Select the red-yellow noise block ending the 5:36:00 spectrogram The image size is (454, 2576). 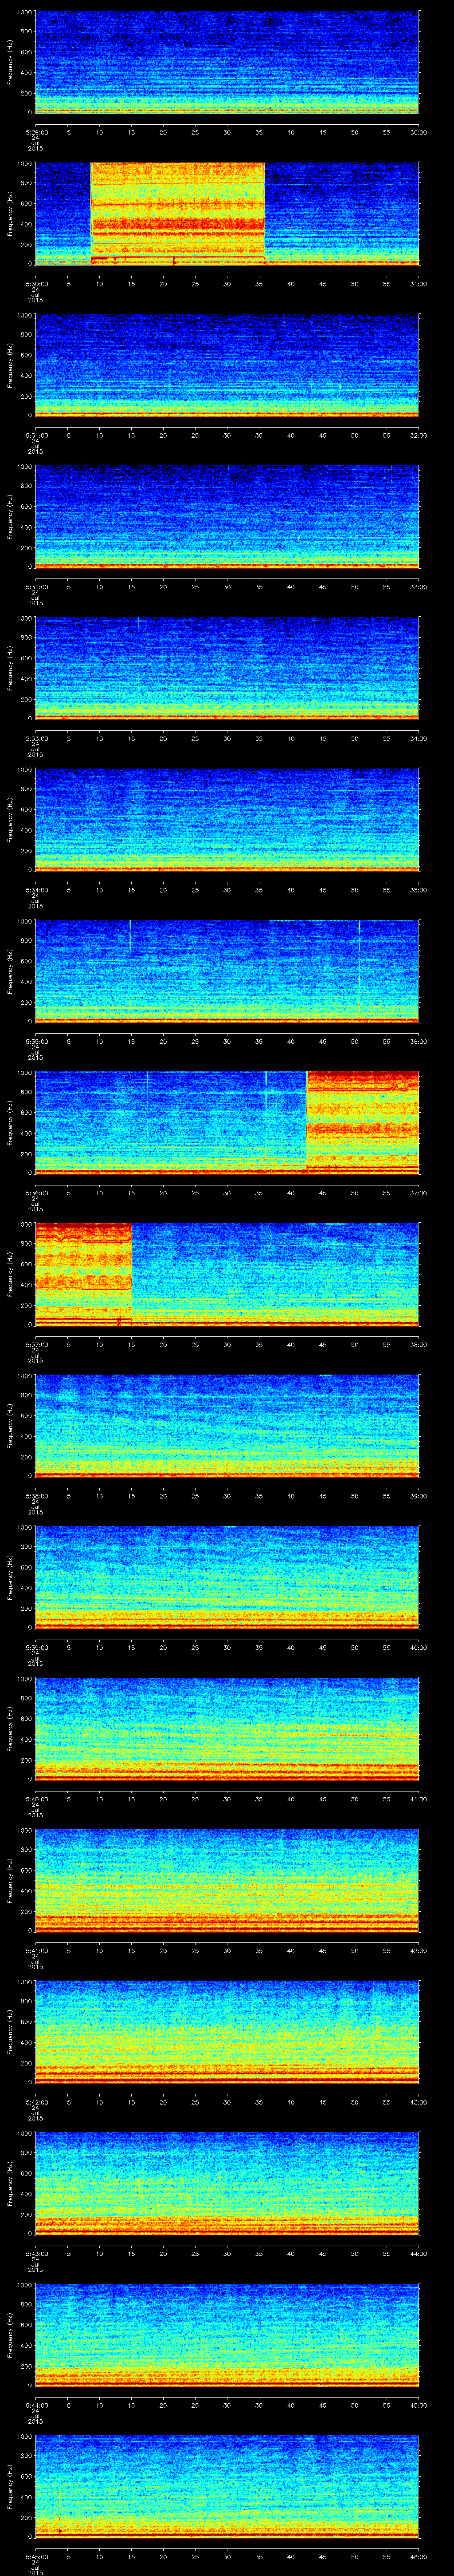(x=362, y=1123)
